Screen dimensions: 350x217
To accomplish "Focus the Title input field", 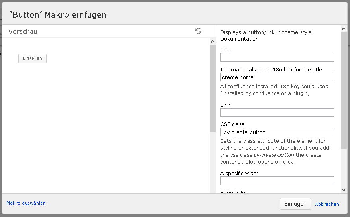I will (277, 57).
